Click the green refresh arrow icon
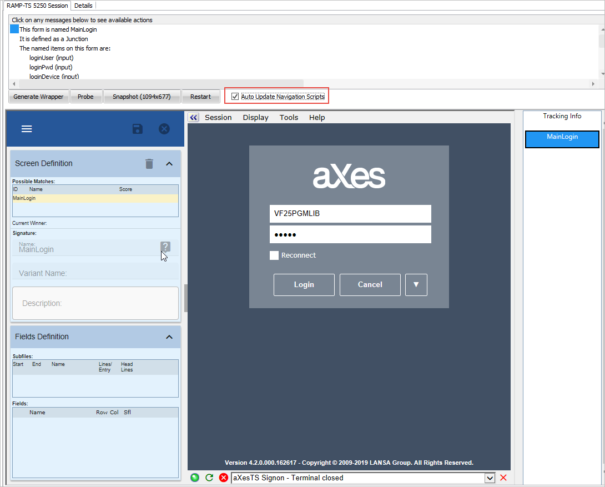Viewport: 605px width, 487px height. point(209,478)
